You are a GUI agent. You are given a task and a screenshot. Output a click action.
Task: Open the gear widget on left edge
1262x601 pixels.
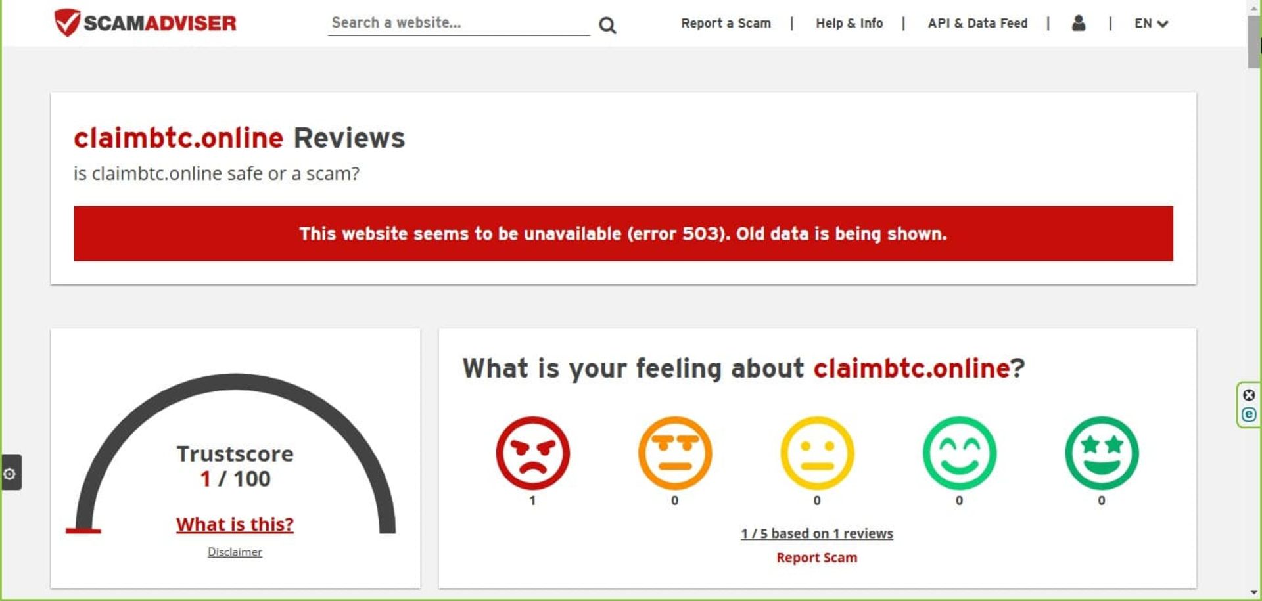click(x=11, y=473)
